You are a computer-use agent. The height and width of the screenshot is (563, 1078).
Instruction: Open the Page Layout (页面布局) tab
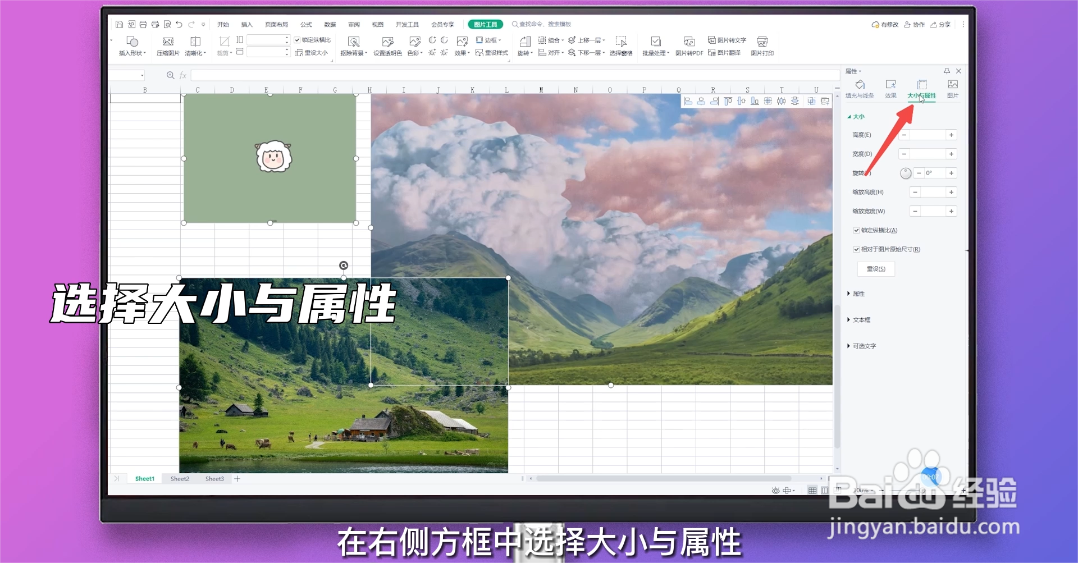(277, 24)
